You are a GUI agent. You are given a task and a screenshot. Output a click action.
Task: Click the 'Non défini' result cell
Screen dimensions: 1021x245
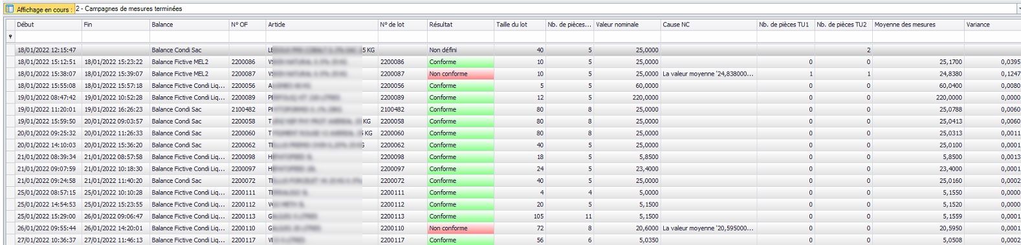click(461, 50)
